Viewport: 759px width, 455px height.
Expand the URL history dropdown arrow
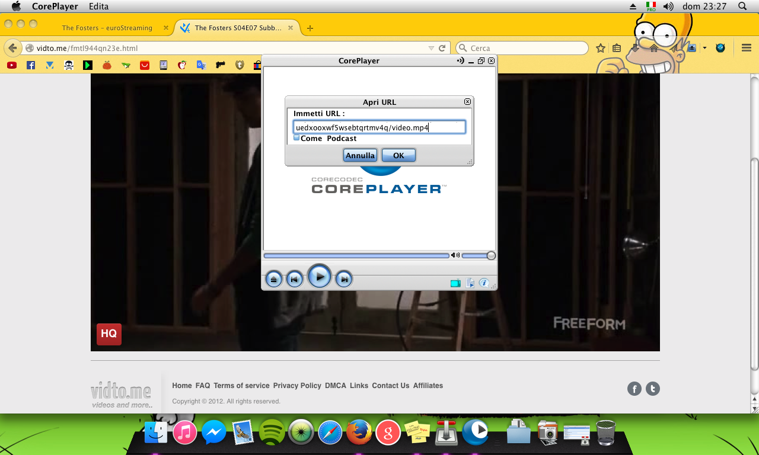(x=431, y=48)
